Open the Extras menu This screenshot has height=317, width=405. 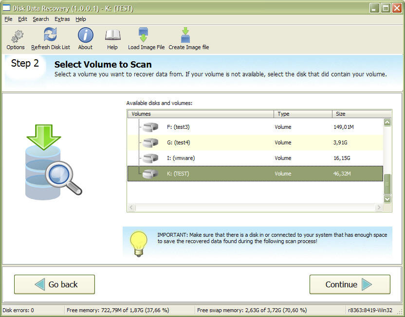coord(62,19)
